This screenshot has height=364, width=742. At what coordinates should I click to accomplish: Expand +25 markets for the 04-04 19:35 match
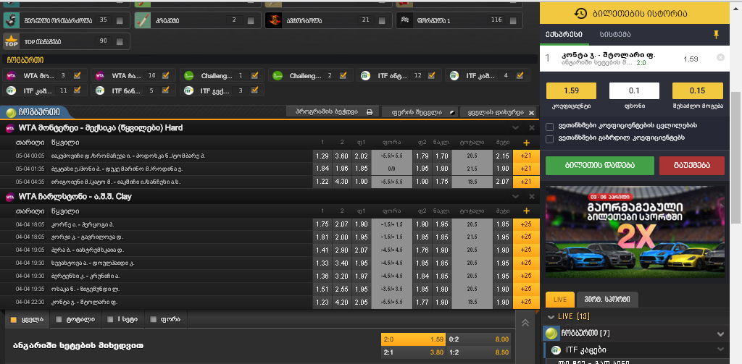click(526, 289)
